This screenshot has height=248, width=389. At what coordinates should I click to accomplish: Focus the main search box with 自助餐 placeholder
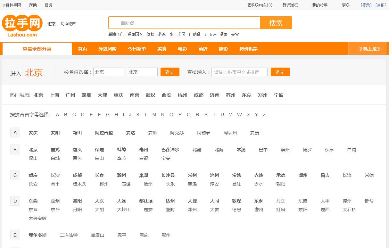185,23
